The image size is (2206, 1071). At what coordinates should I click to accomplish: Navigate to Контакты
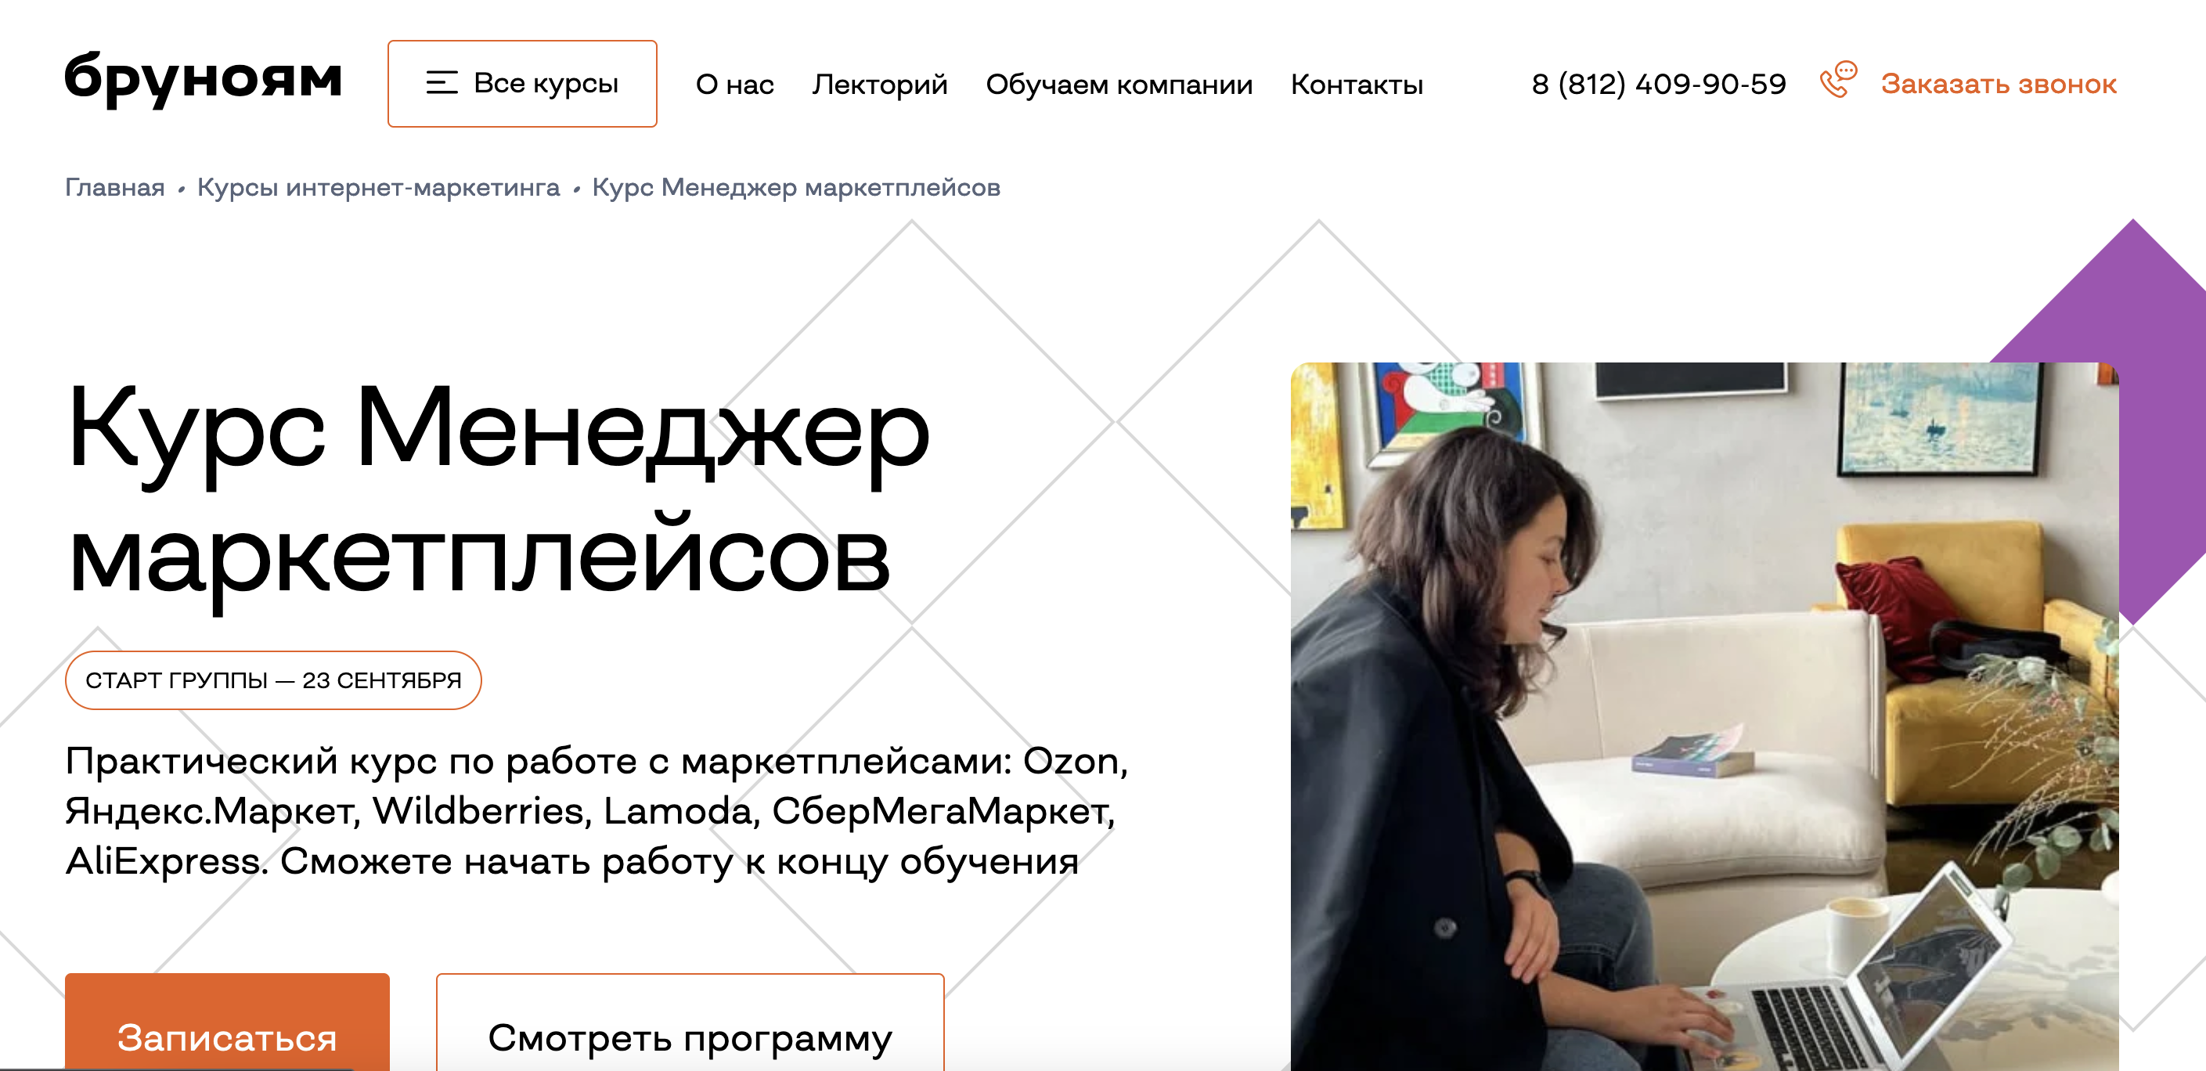pos(1357,84)
